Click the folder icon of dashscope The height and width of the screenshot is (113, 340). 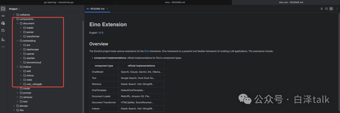point(25,49)
